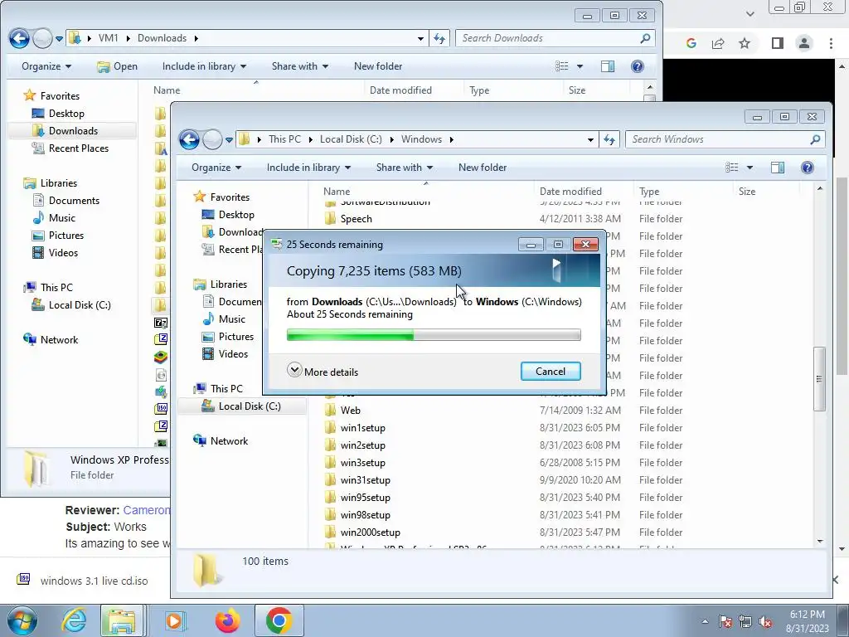Screen dimensions: 849x637
Task: Refresh the Windows folder address bar
Action: (609, 139)
